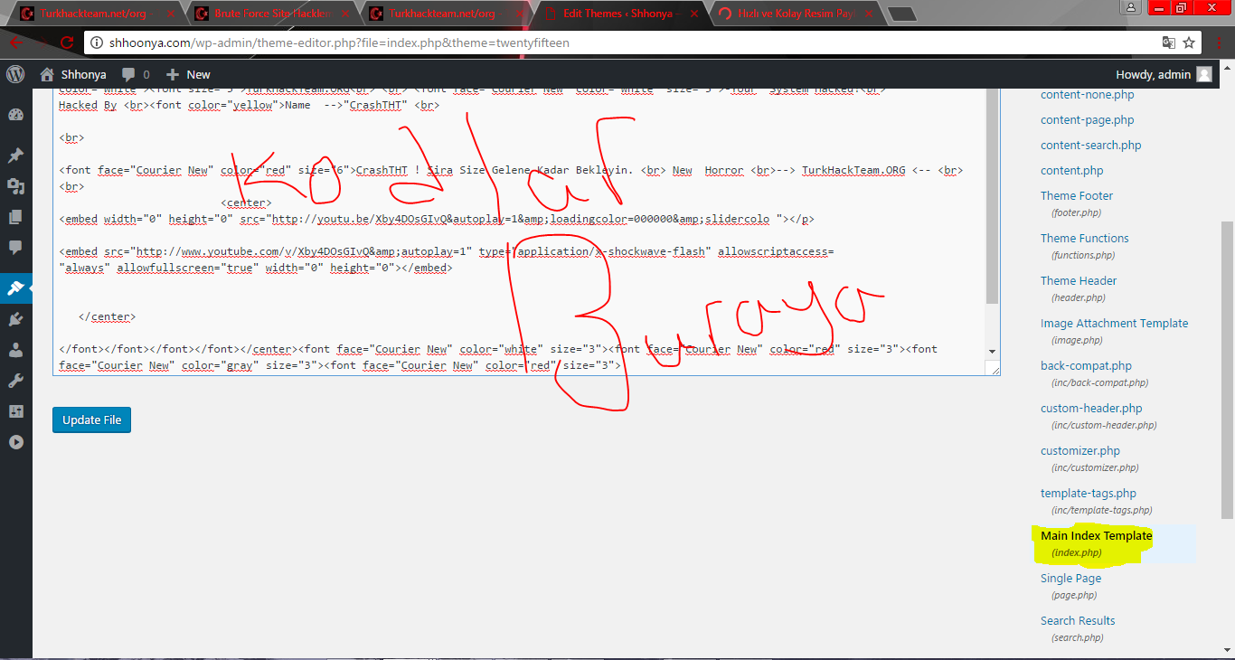Open the Howdy, admin account menu
This screenshot has width=1235, height=660.
tap(1164, 74)
